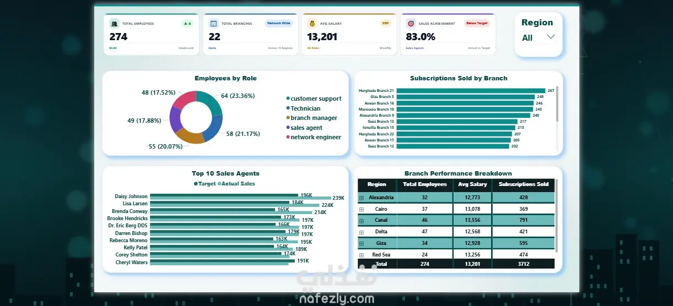Click the EGP currency badge
The image size is (673, 306).
click(x=385, y=24)
